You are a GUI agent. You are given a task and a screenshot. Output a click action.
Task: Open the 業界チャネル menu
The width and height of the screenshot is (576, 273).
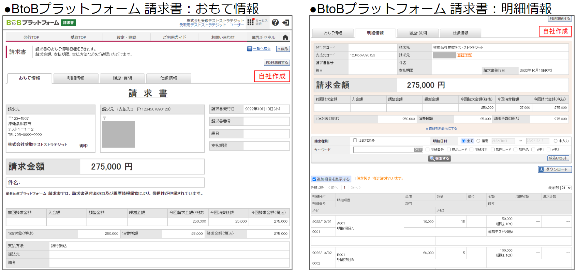point(263,37)
